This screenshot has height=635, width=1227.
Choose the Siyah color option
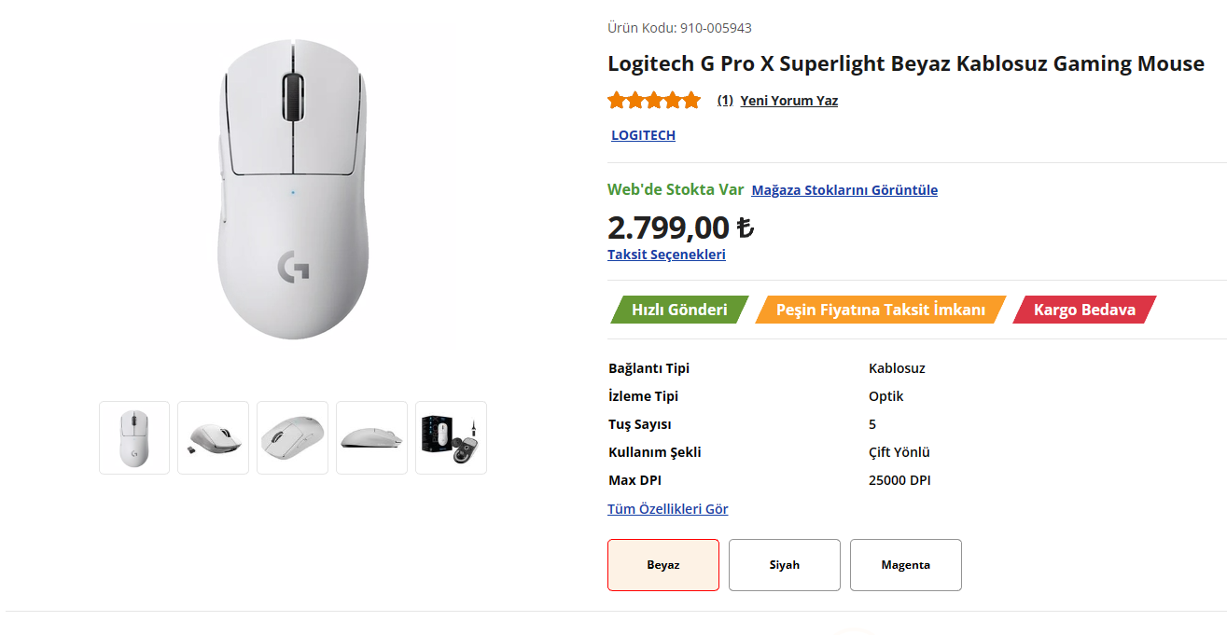coord(785,565)
